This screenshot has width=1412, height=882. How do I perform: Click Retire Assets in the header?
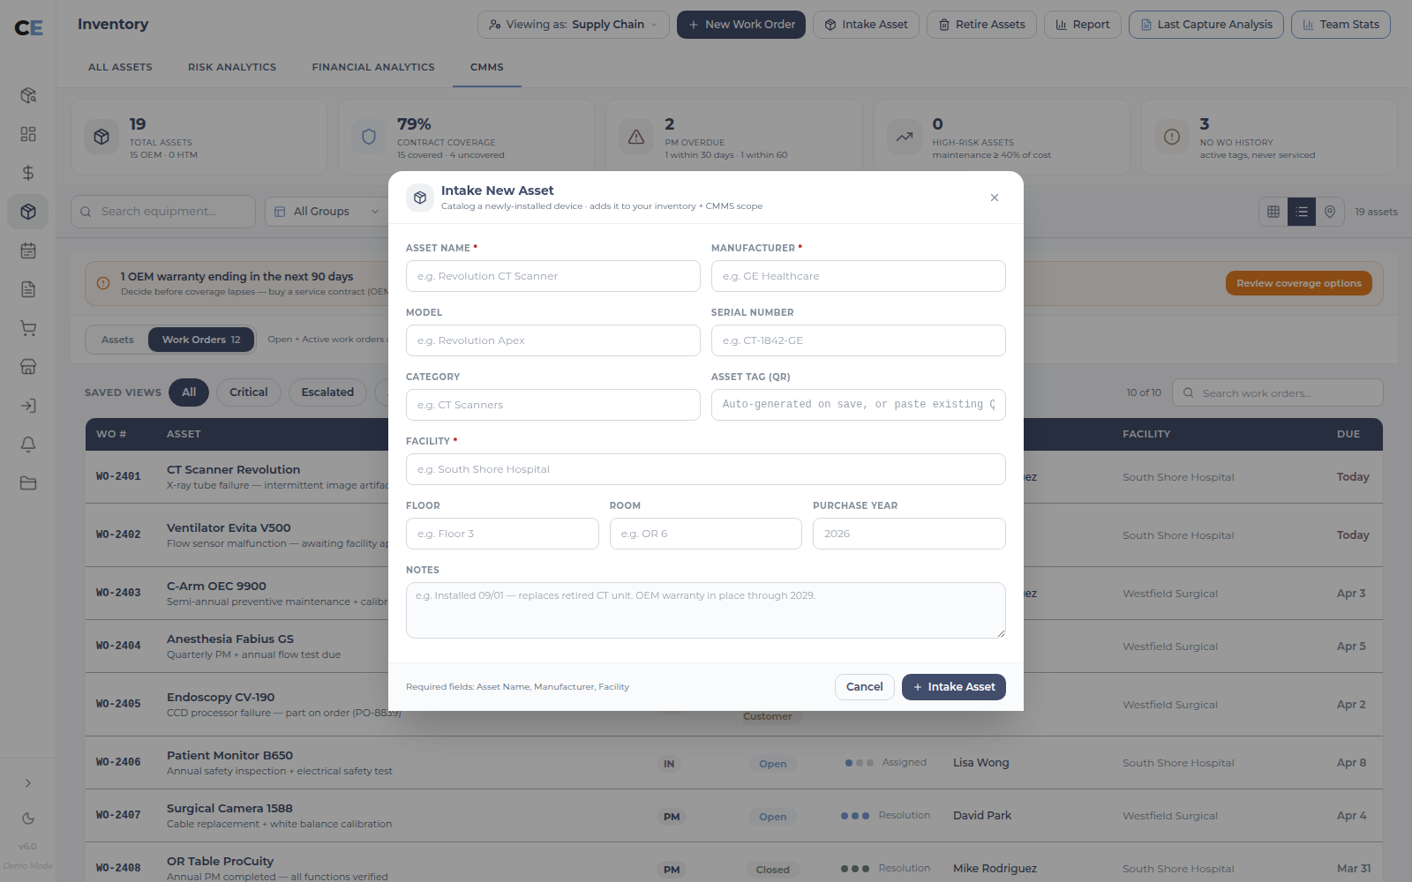click(981, 25)
